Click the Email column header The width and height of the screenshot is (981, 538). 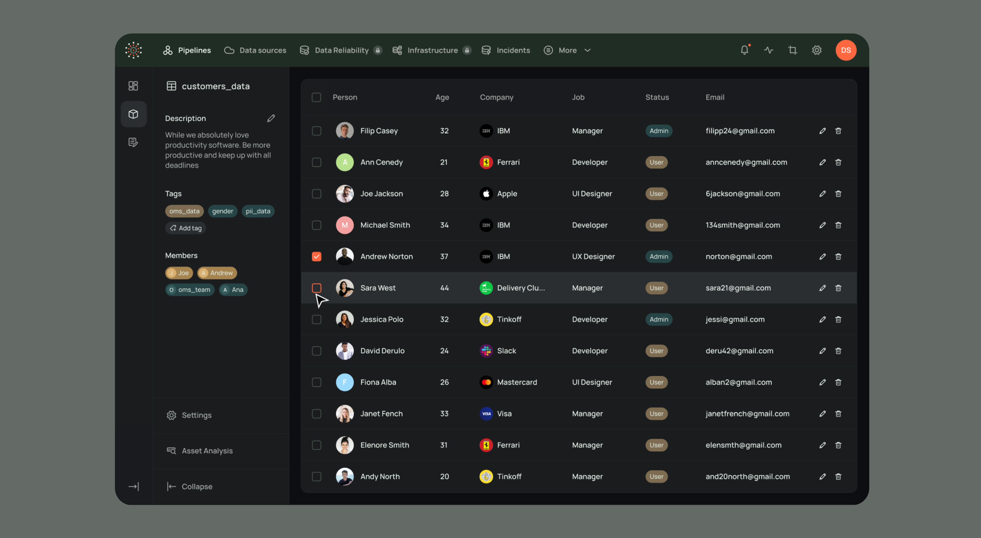pos(715,97)
